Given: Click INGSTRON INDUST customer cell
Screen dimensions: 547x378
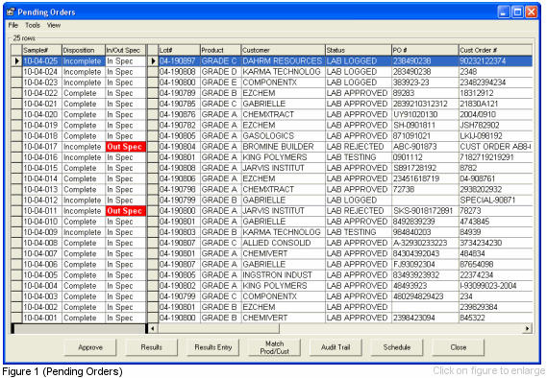Looking at the screenshot, I should 283,275.
